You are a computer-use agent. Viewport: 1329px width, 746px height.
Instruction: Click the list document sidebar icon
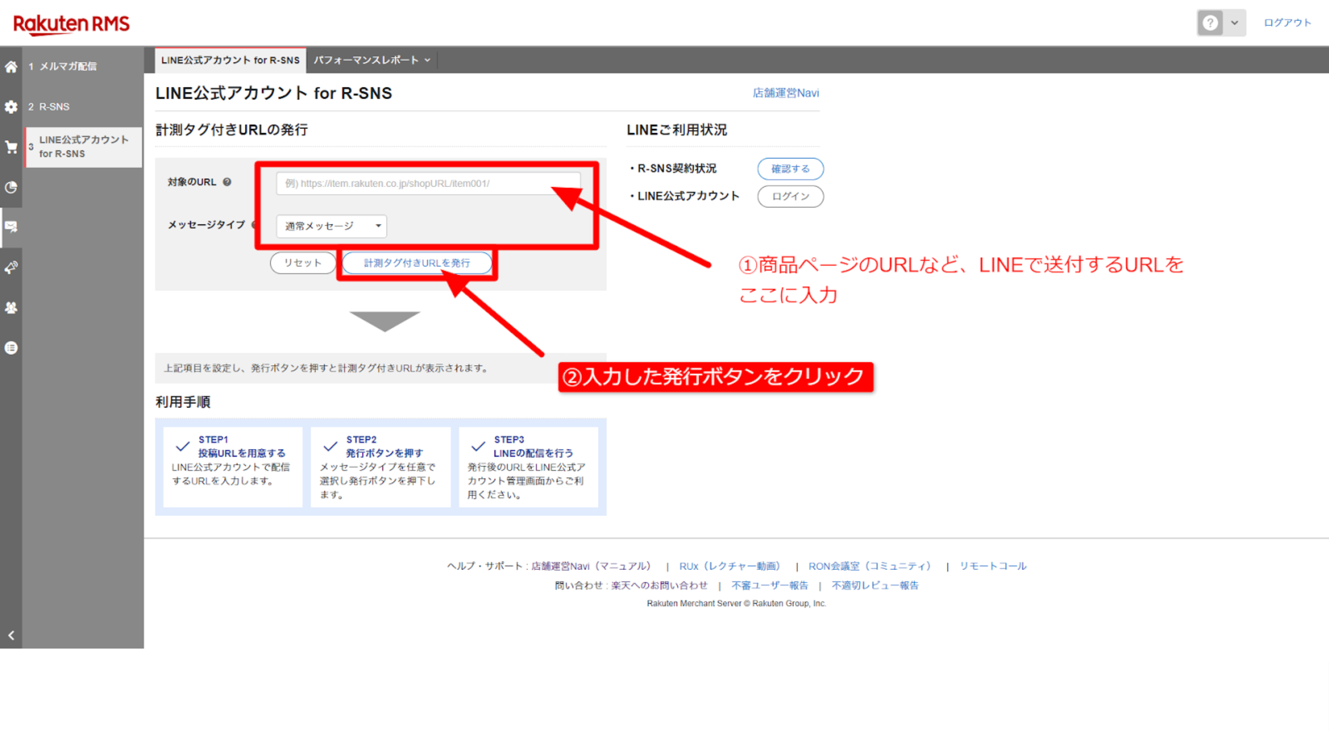(x=11, y=347)
